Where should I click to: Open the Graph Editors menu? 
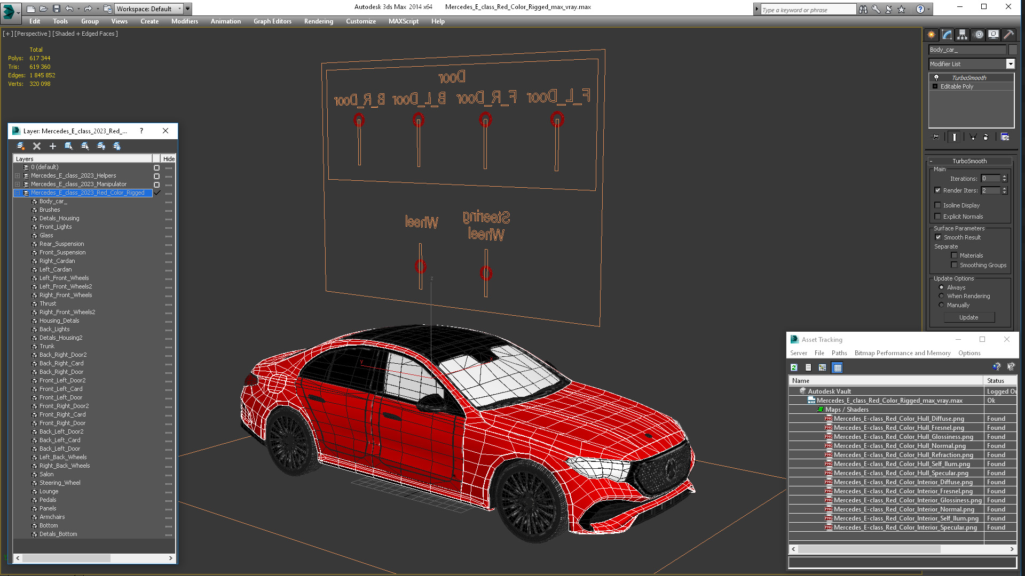point(272,21)
